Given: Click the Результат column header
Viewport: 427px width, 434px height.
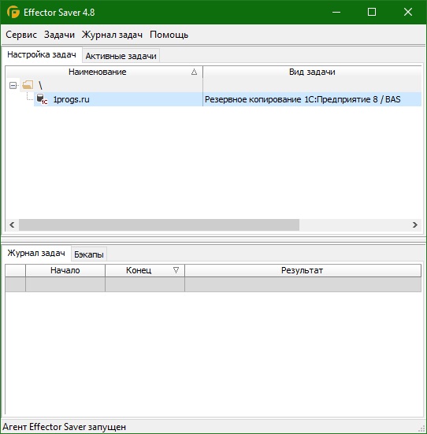Looking at the screenshot, I should point(303,270).
